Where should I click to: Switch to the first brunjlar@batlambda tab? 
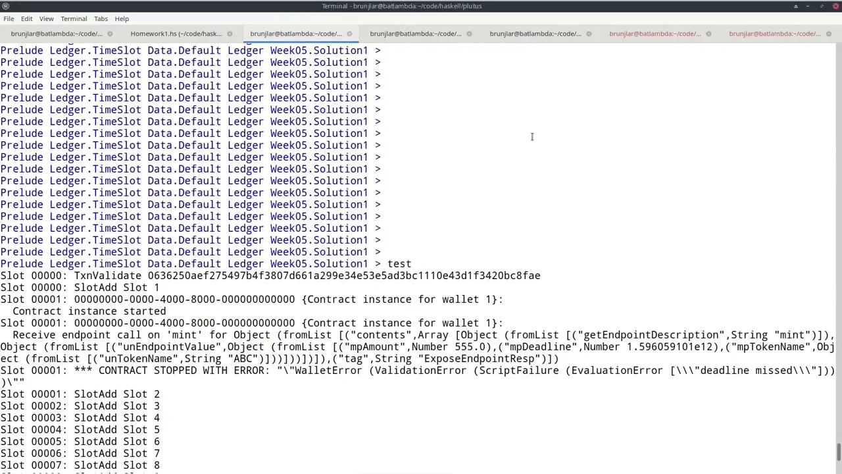[x=56, y=34]
